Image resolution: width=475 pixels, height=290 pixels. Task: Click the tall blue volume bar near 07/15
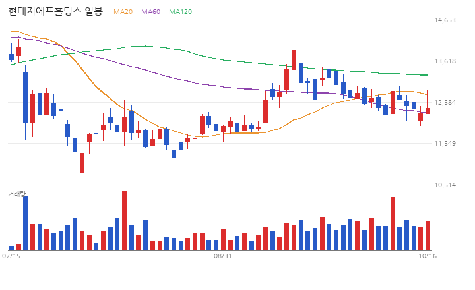[26, 223]
